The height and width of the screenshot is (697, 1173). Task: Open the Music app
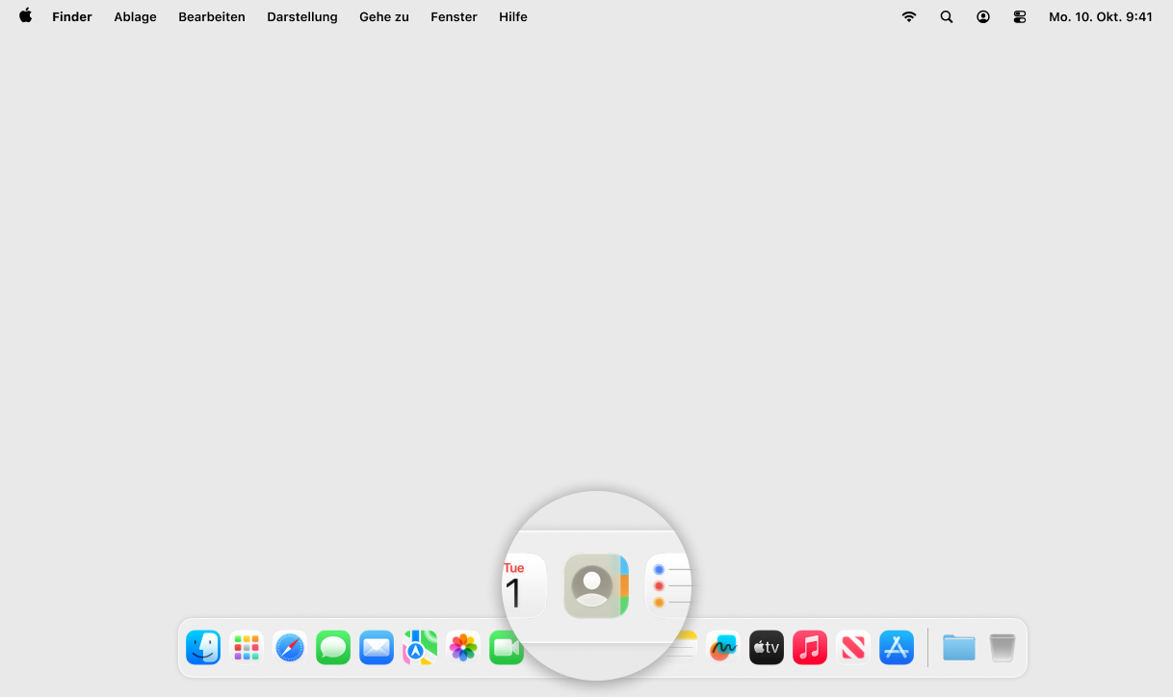pos(810,648)
